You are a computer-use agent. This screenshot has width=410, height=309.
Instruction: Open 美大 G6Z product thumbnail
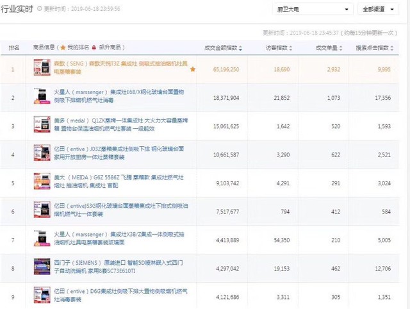click(42, 181)
